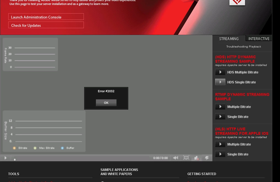Click OK in the Error #2032 dialog

click(x=106, y=103)
